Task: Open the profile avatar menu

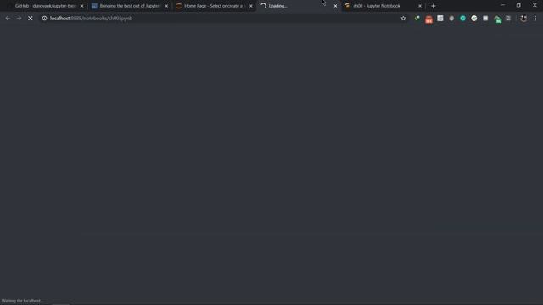Action: click(x=523, y=19)
